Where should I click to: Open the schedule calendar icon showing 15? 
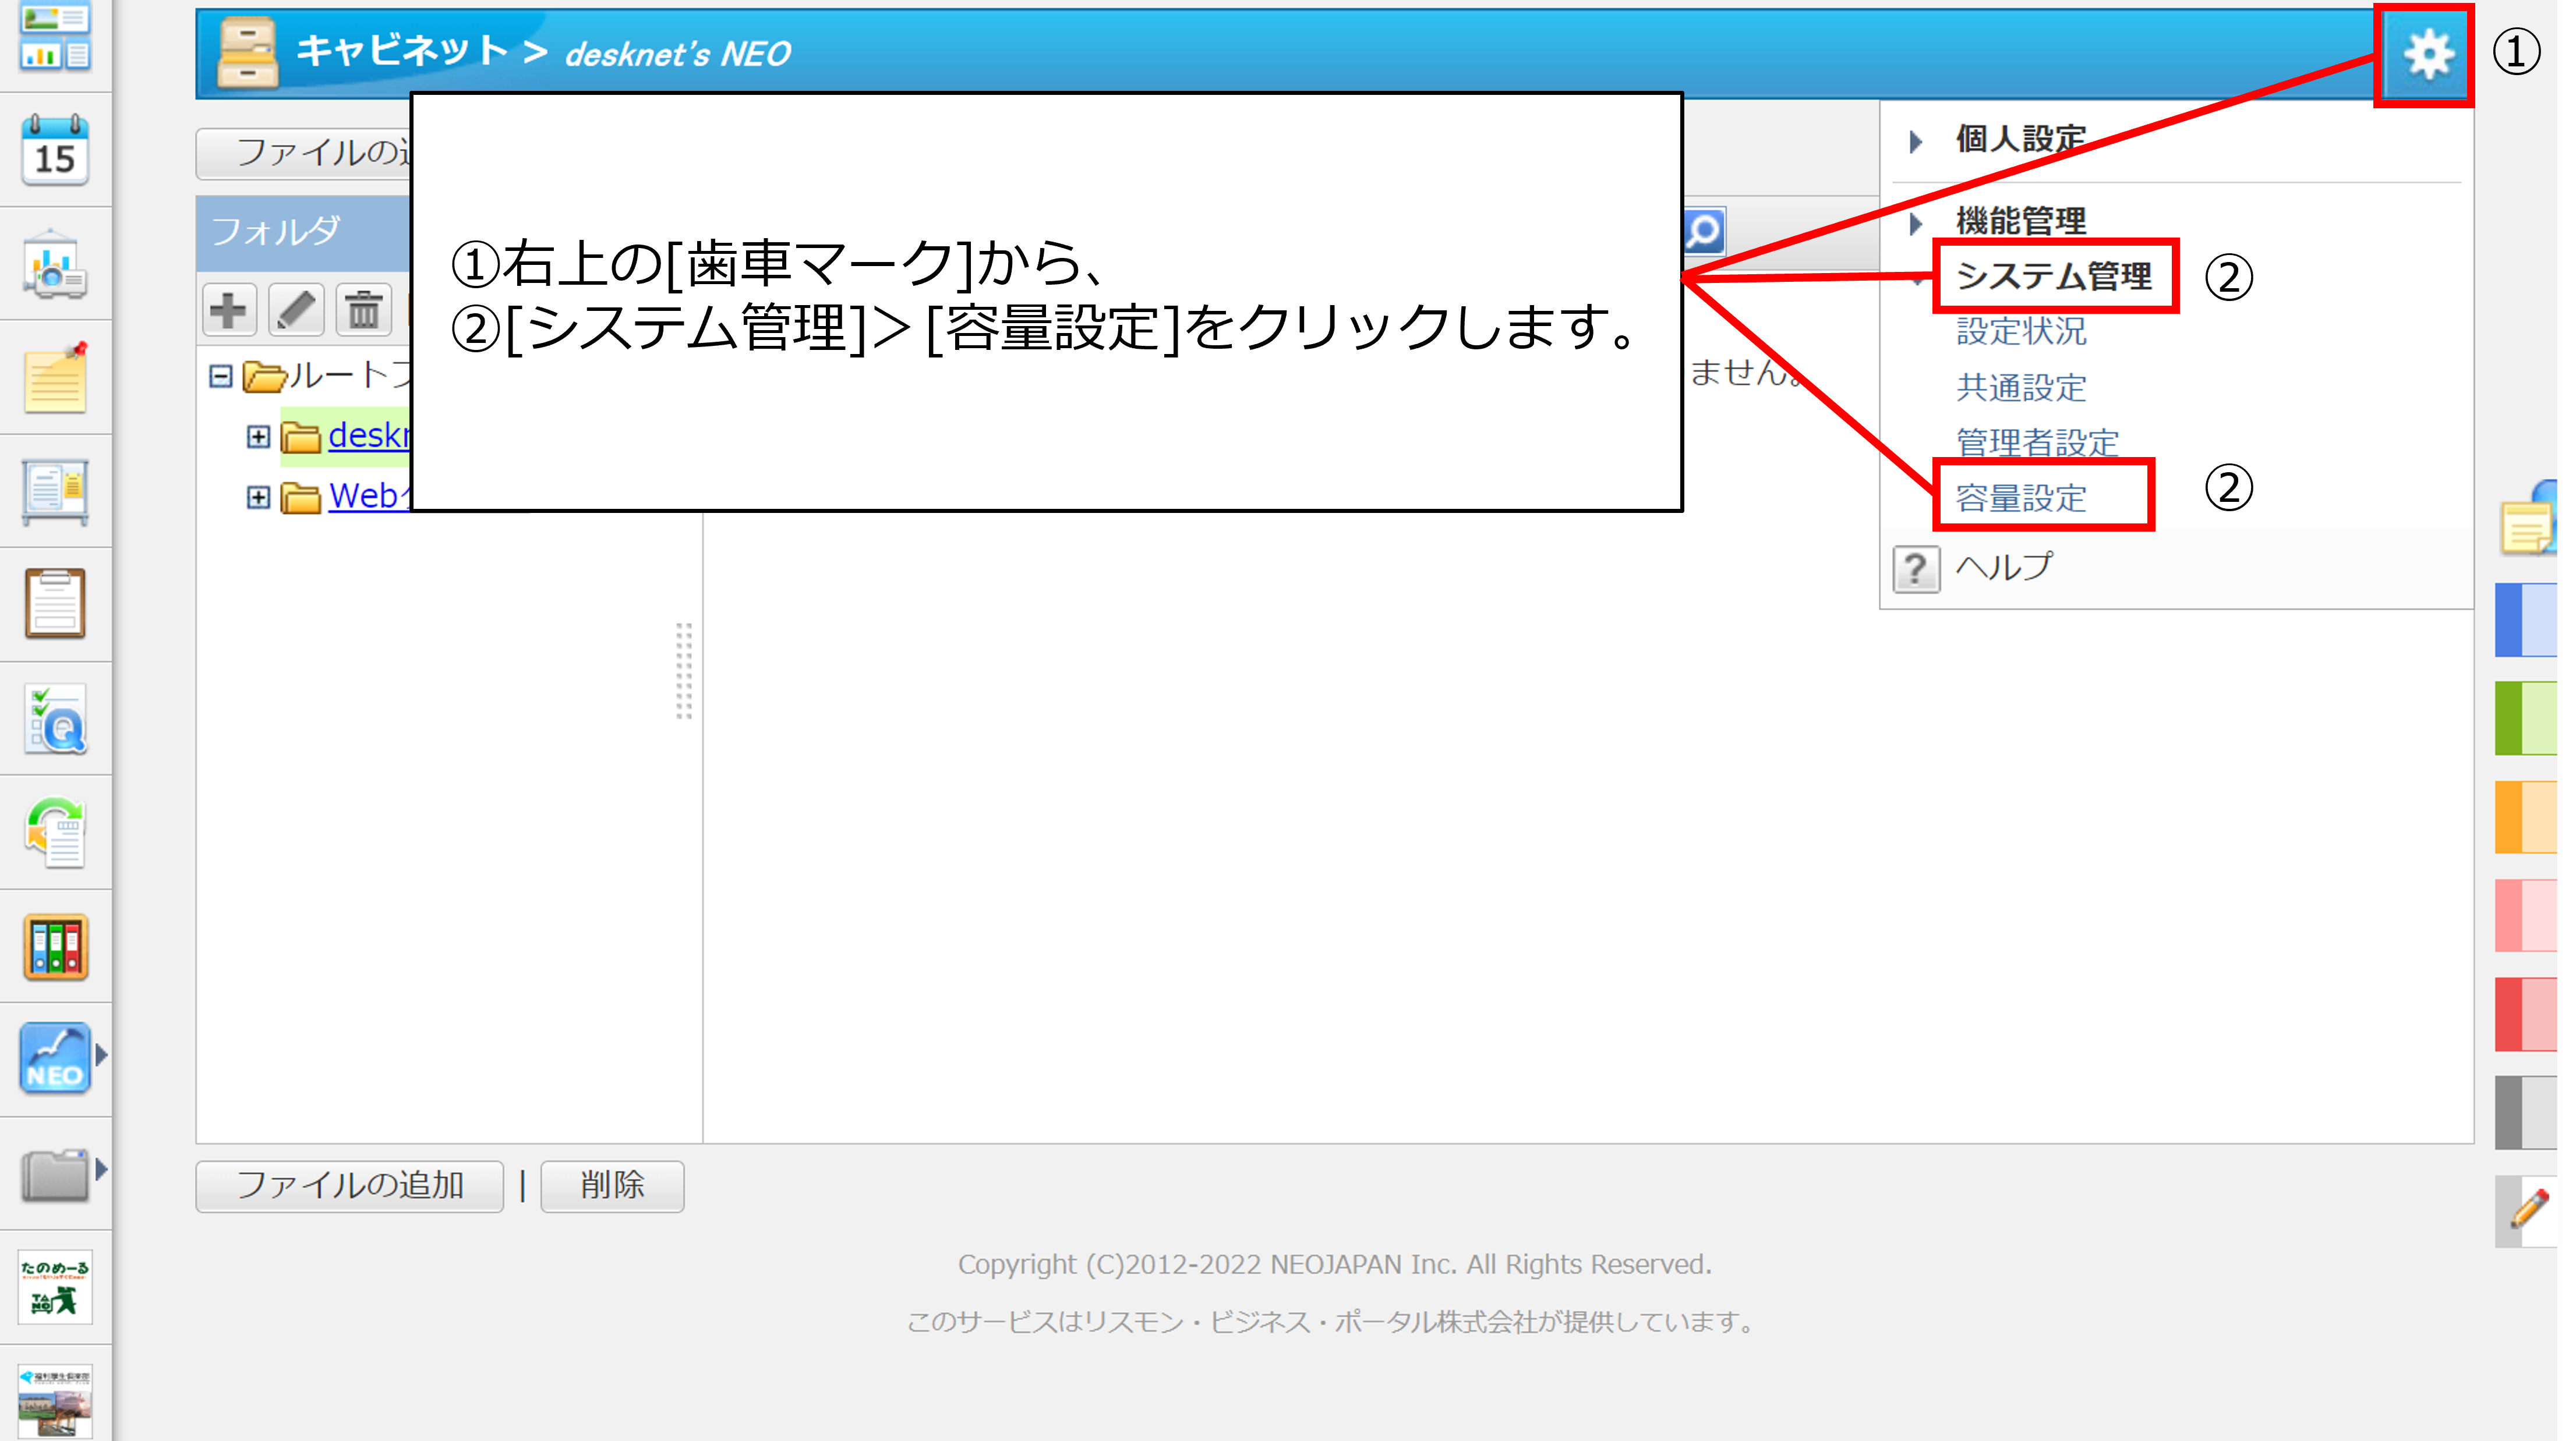coord(55,150)
